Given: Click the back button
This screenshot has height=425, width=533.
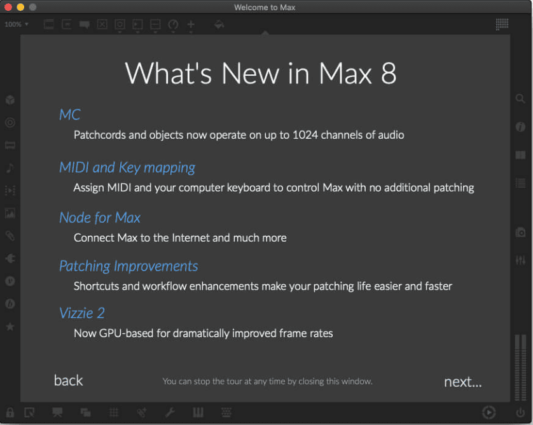Looking at the screenshot, I should pyautogui.click(x=68, y=380).
